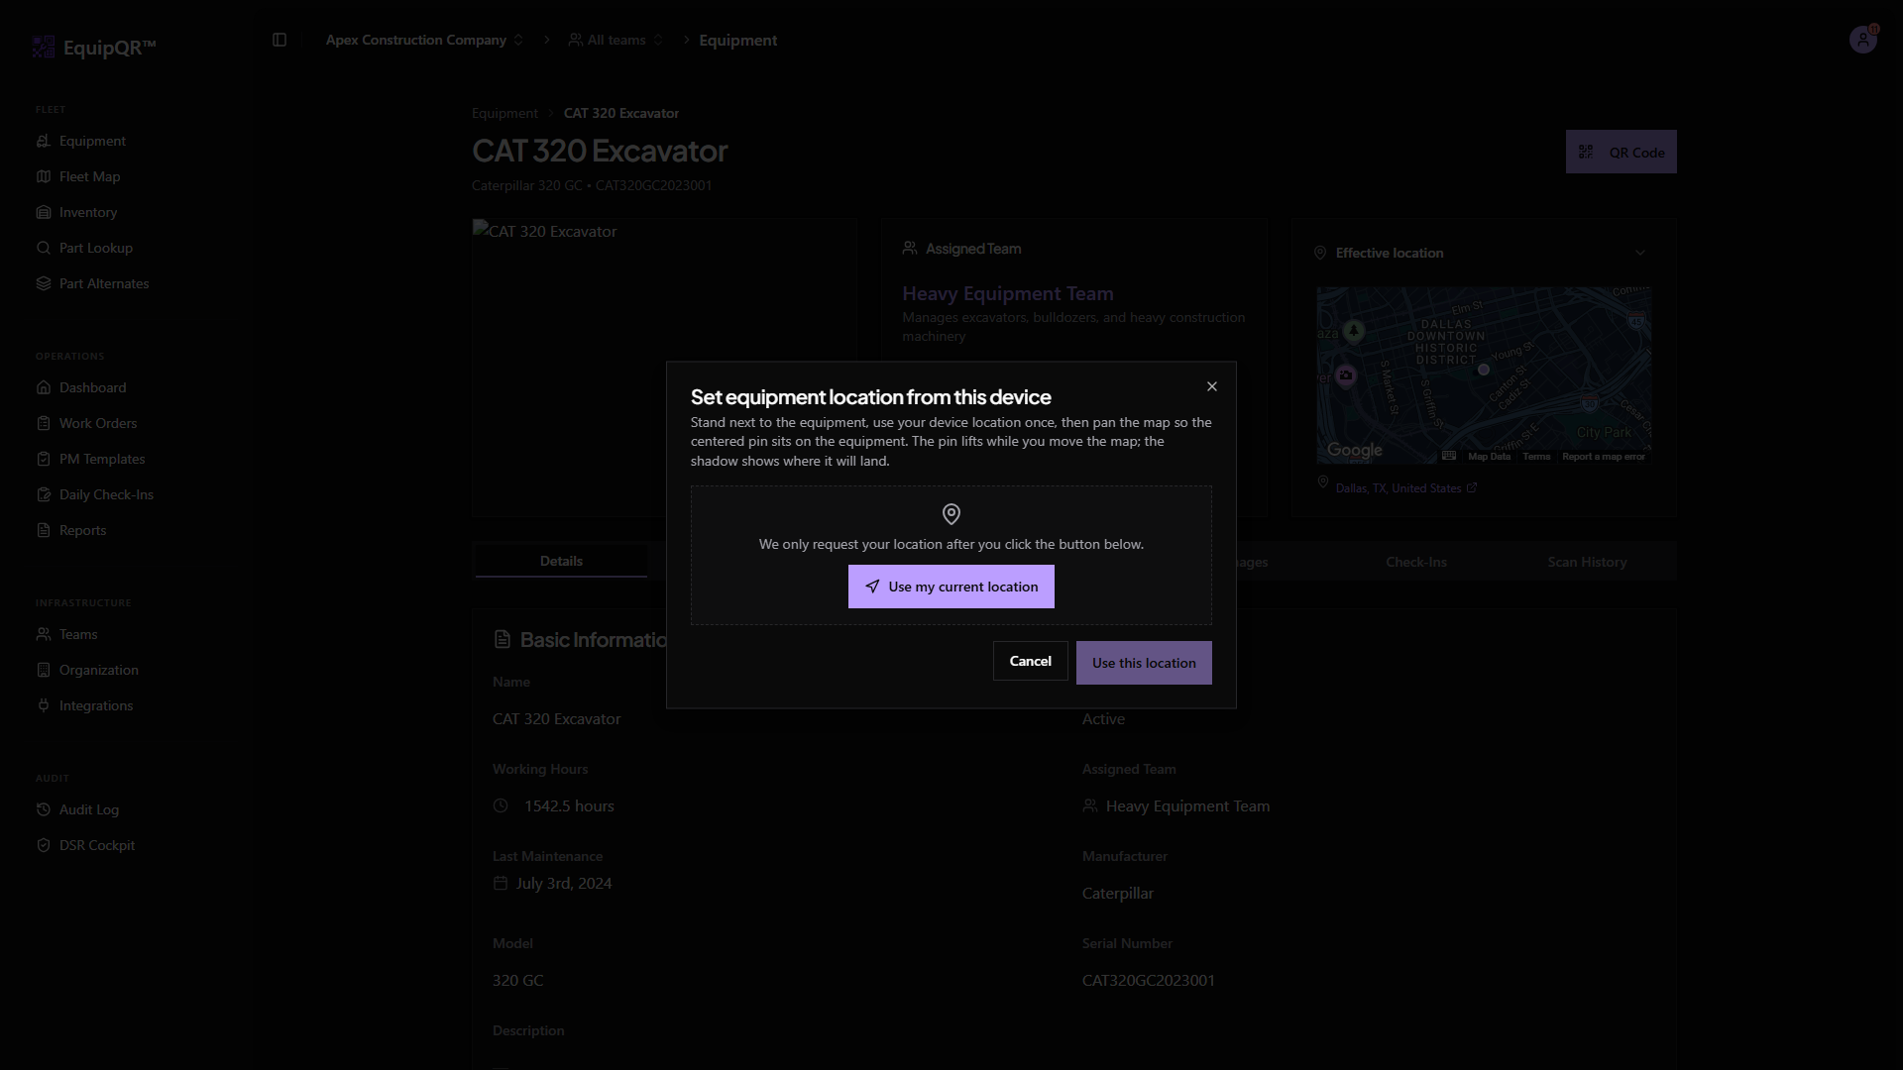Open the All teams dropdown
1903x1070 pixels.
616,40
